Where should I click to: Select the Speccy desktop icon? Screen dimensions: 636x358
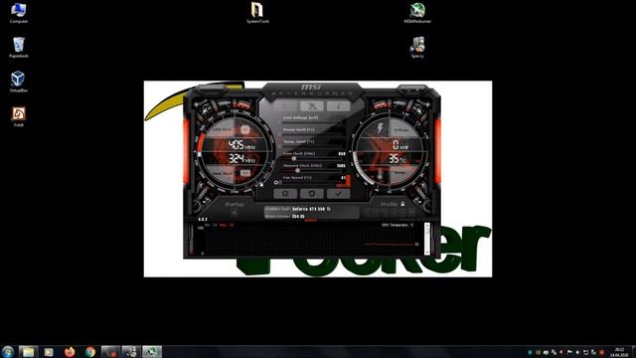[417, 48]
